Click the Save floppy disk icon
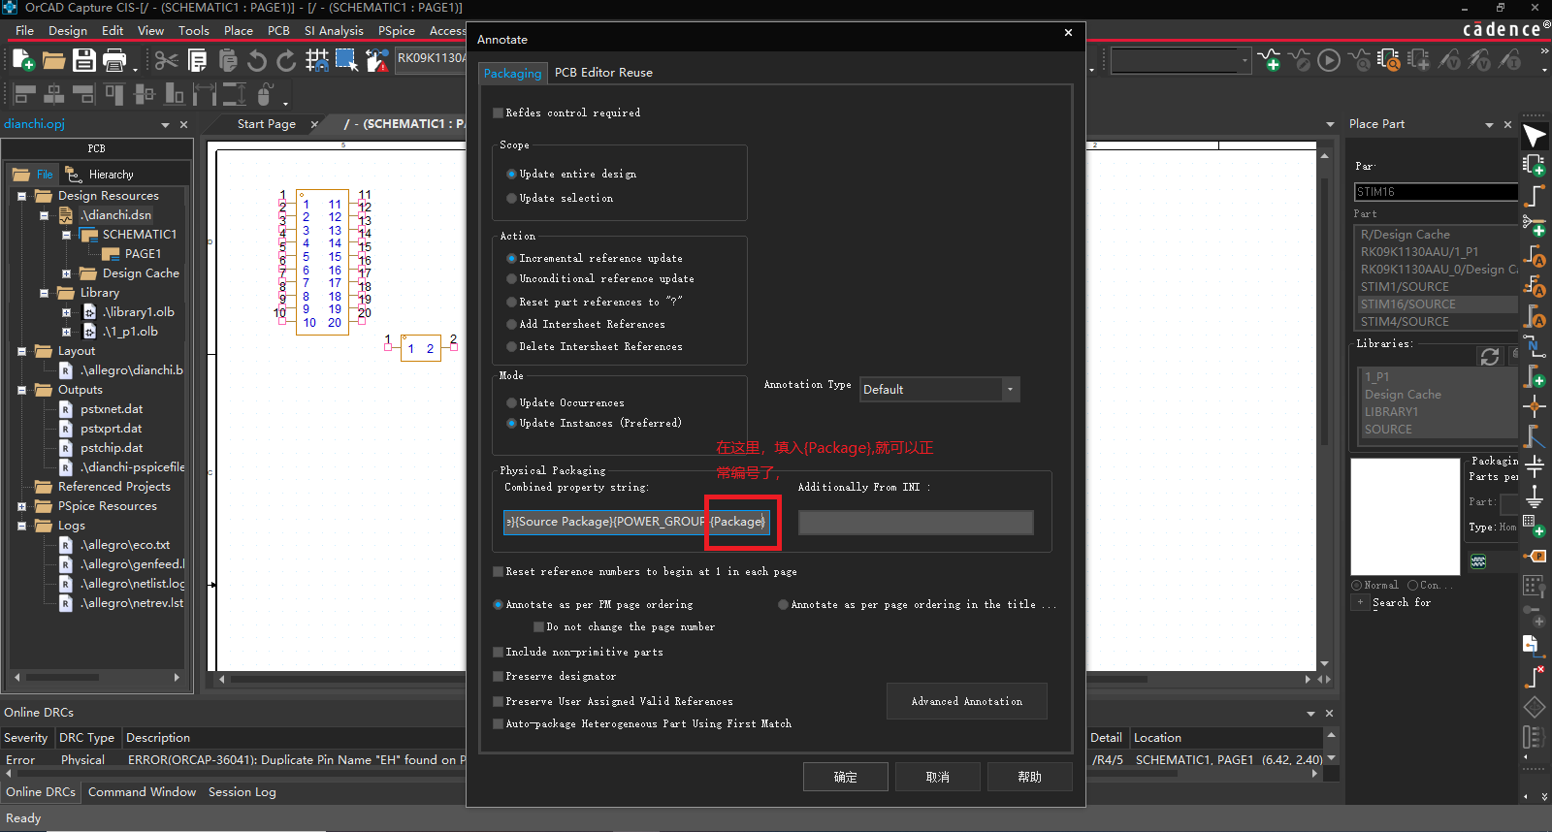The image size is (1552, 832). click(x=84, y=60)
